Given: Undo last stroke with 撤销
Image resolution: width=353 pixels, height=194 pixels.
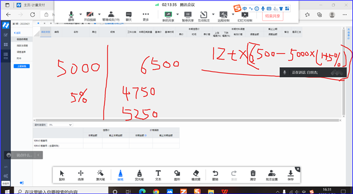Looking at the screenshot, I should [215, 175].
